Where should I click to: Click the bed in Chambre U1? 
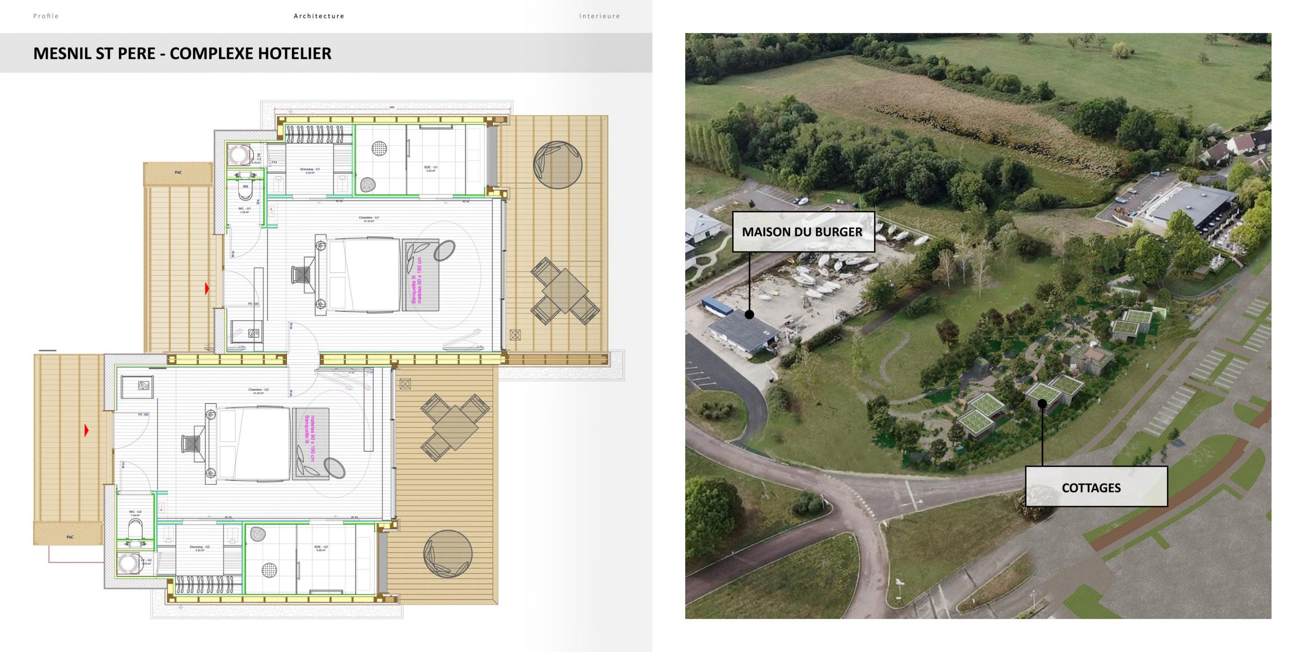point(364,275)
